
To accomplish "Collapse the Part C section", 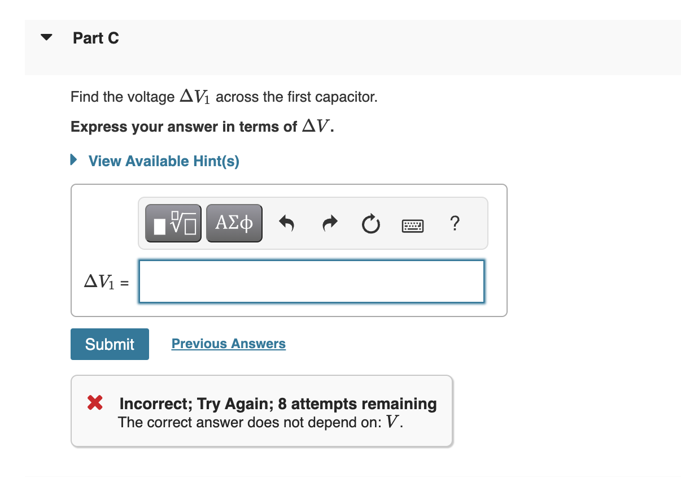I will coord(46,36).
